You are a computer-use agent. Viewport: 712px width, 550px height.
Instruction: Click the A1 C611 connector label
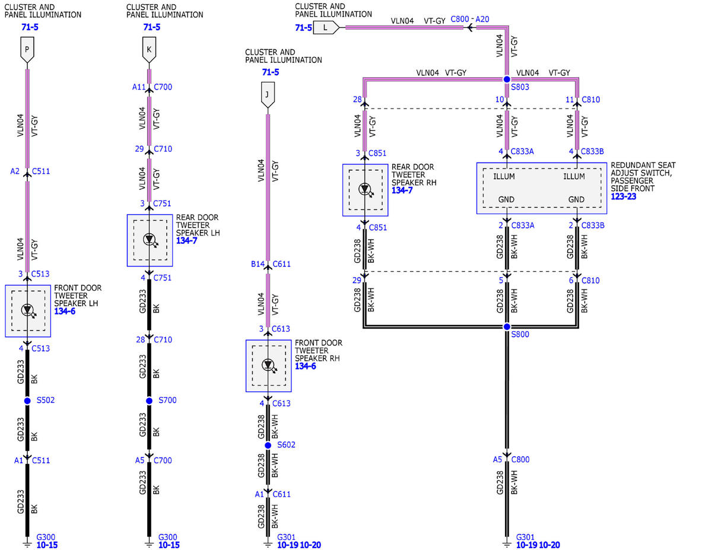(x=273, y=494)
